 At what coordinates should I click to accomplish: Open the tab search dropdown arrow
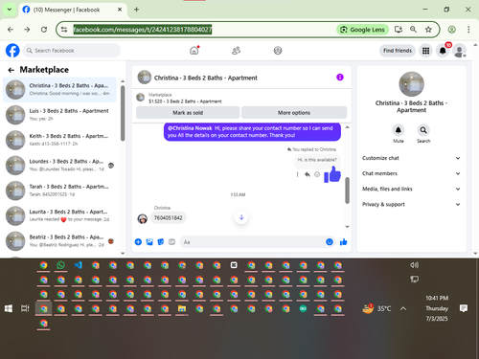pos(10,10)
